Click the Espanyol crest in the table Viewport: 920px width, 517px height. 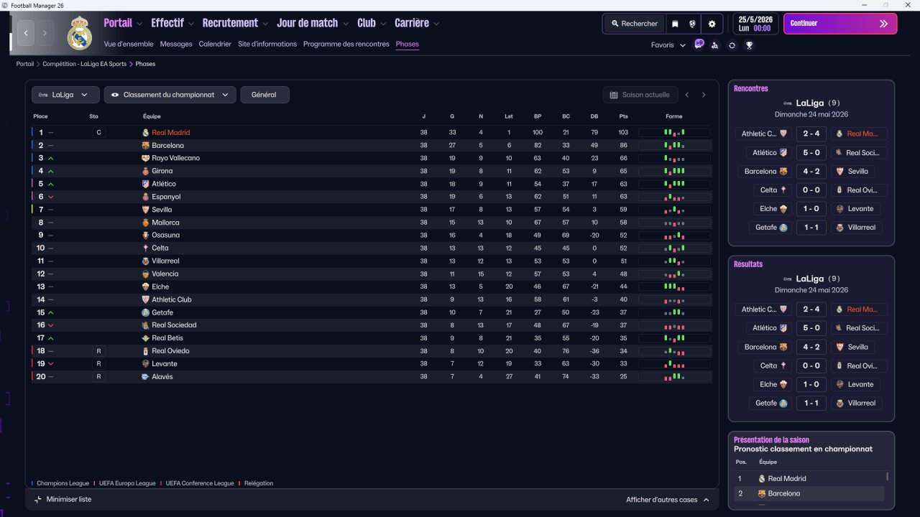[145, 197]
